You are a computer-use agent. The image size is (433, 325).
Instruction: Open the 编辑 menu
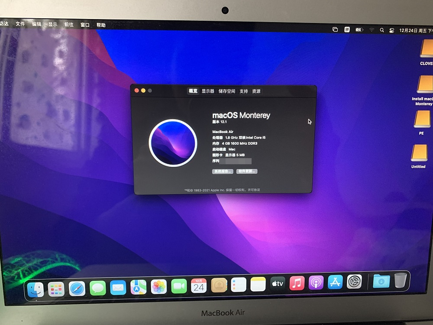(36, 24)
